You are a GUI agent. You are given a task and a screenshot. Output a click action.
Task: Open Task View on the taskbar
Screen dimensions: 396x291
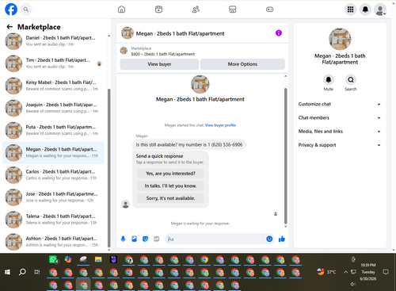pos(37,272)
